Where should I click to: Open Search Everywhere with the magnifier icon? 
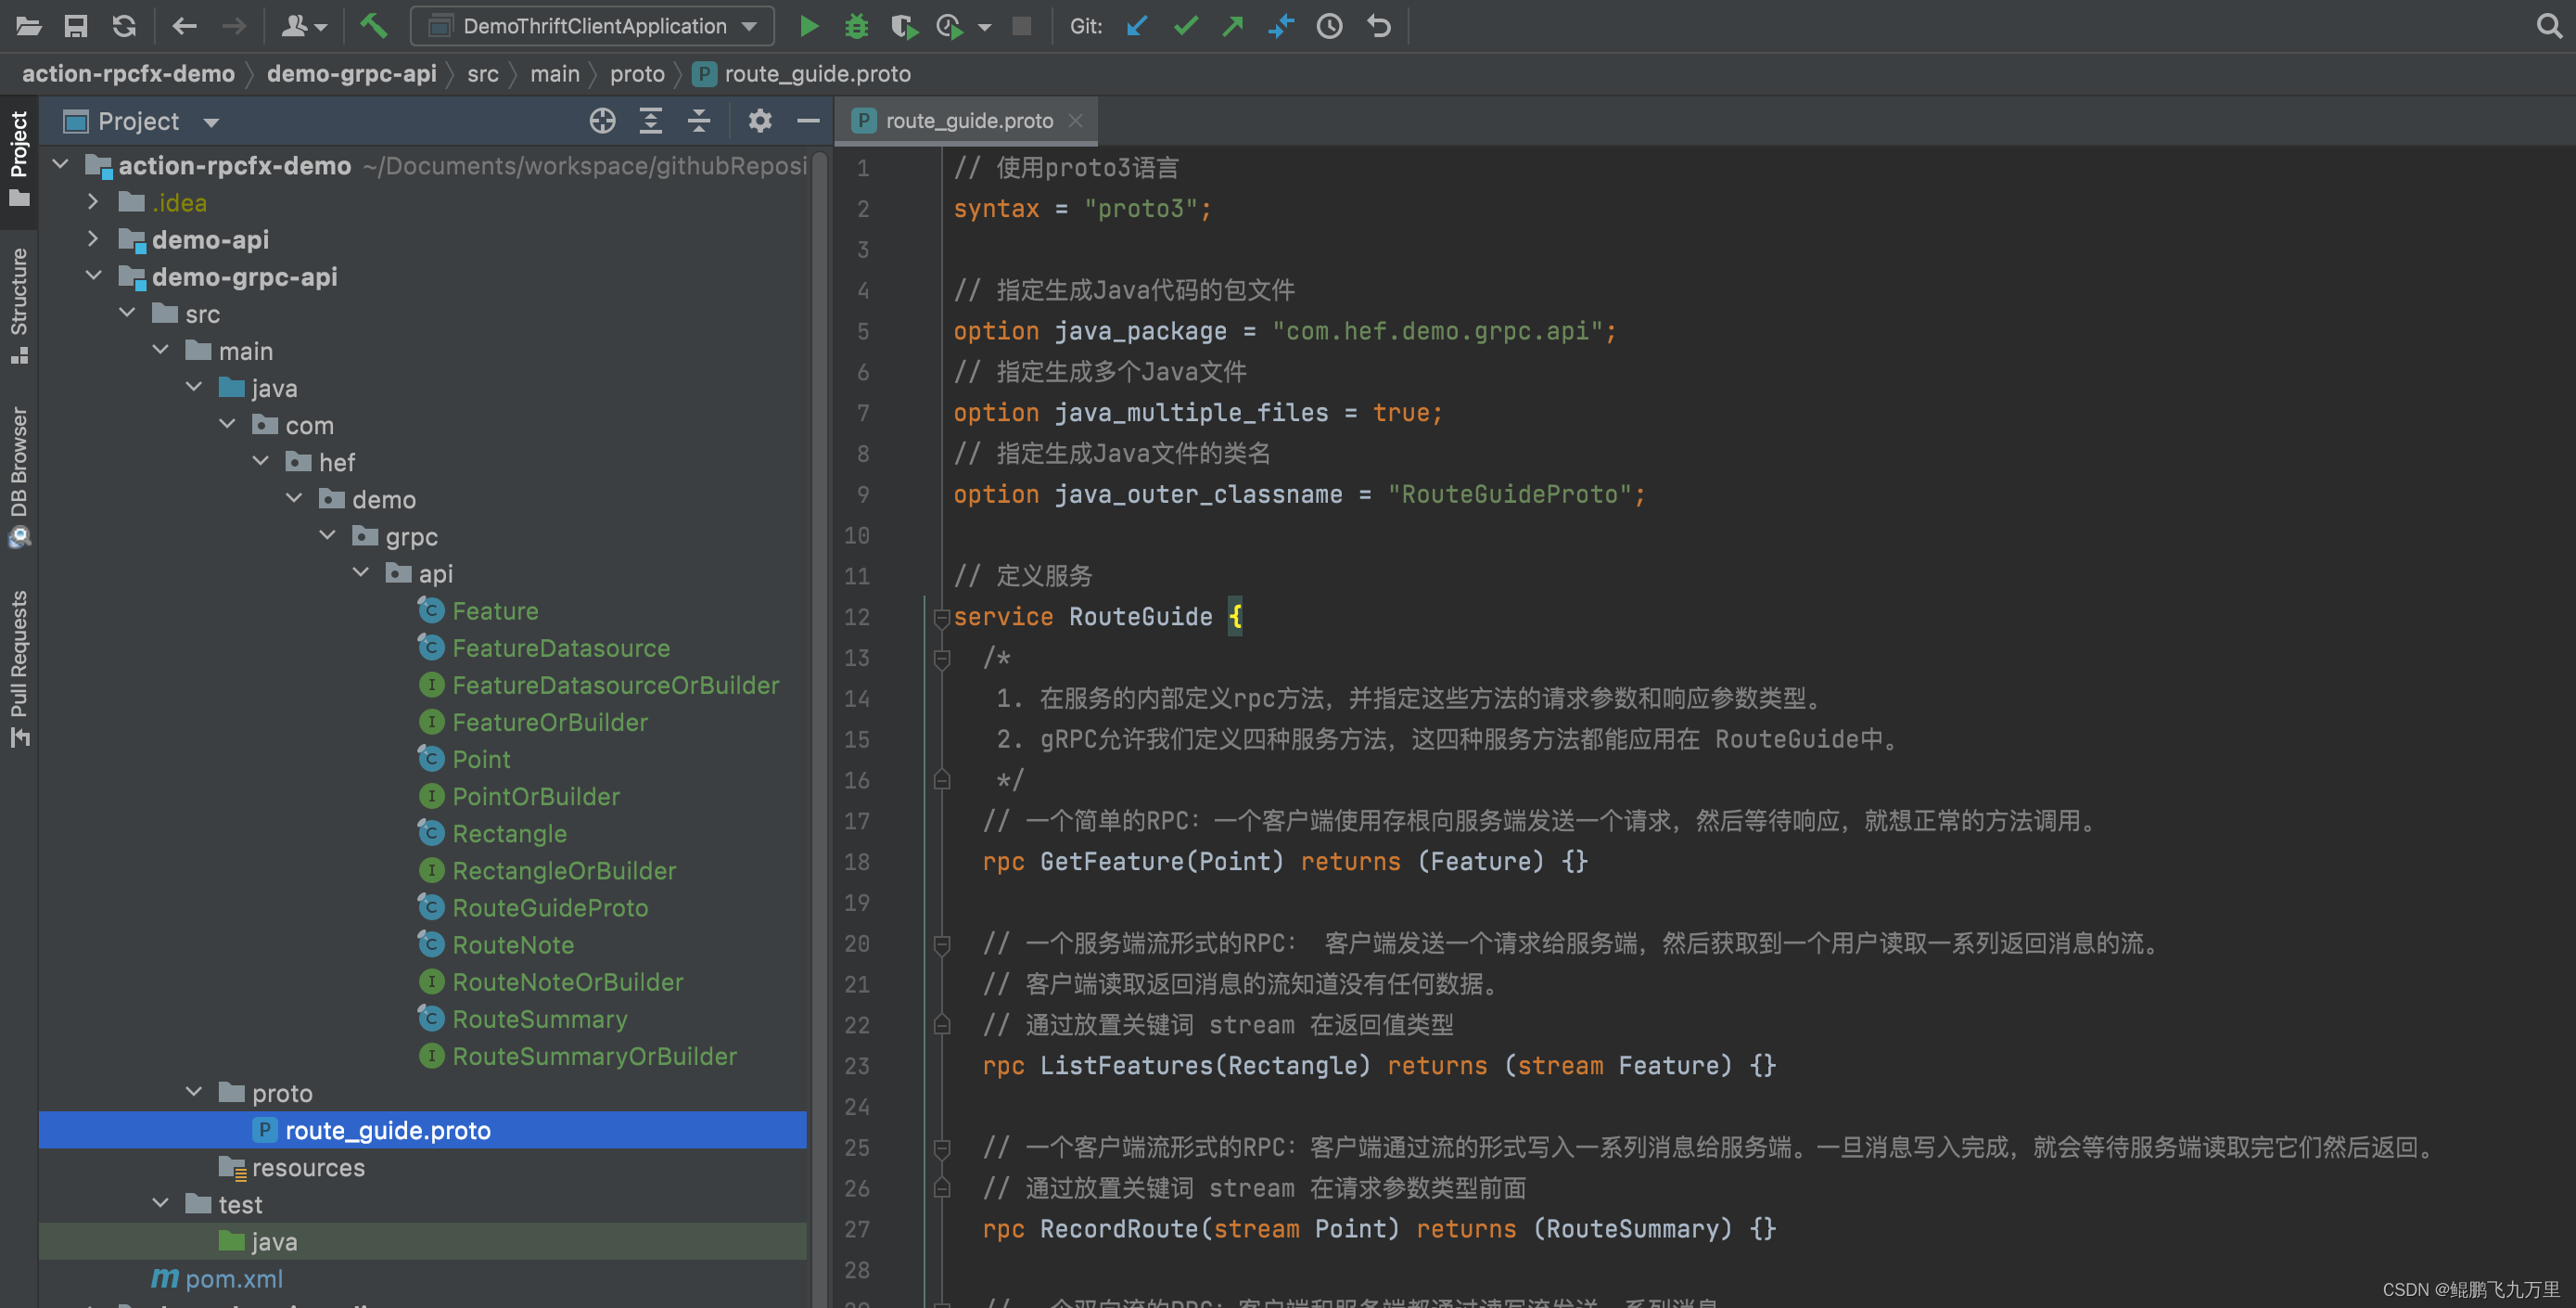pos(2547,26)
